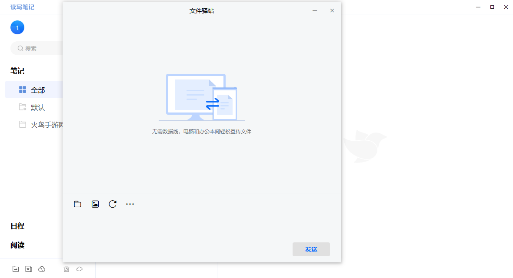Screen dimensions: 513x278
Task: Open the blue user avatar numbered 1
Action: click(x=17, y=27)
